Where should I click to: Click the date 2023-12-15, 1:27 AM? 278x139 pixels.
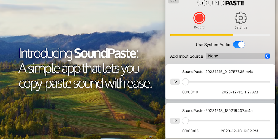(x=240, y=92)
